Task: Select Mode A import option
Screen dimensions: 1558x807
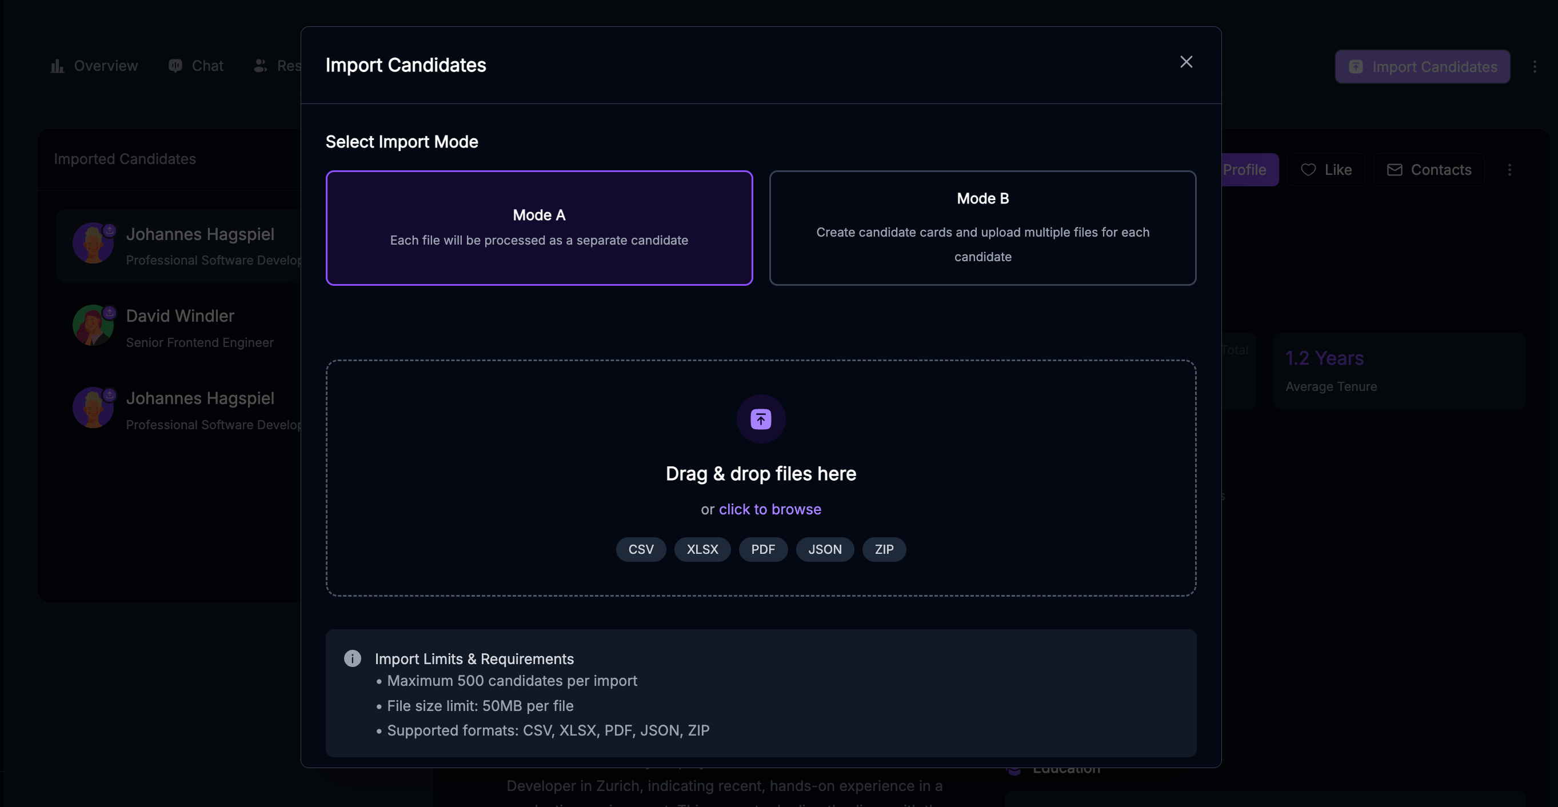Action: [539, 227]
